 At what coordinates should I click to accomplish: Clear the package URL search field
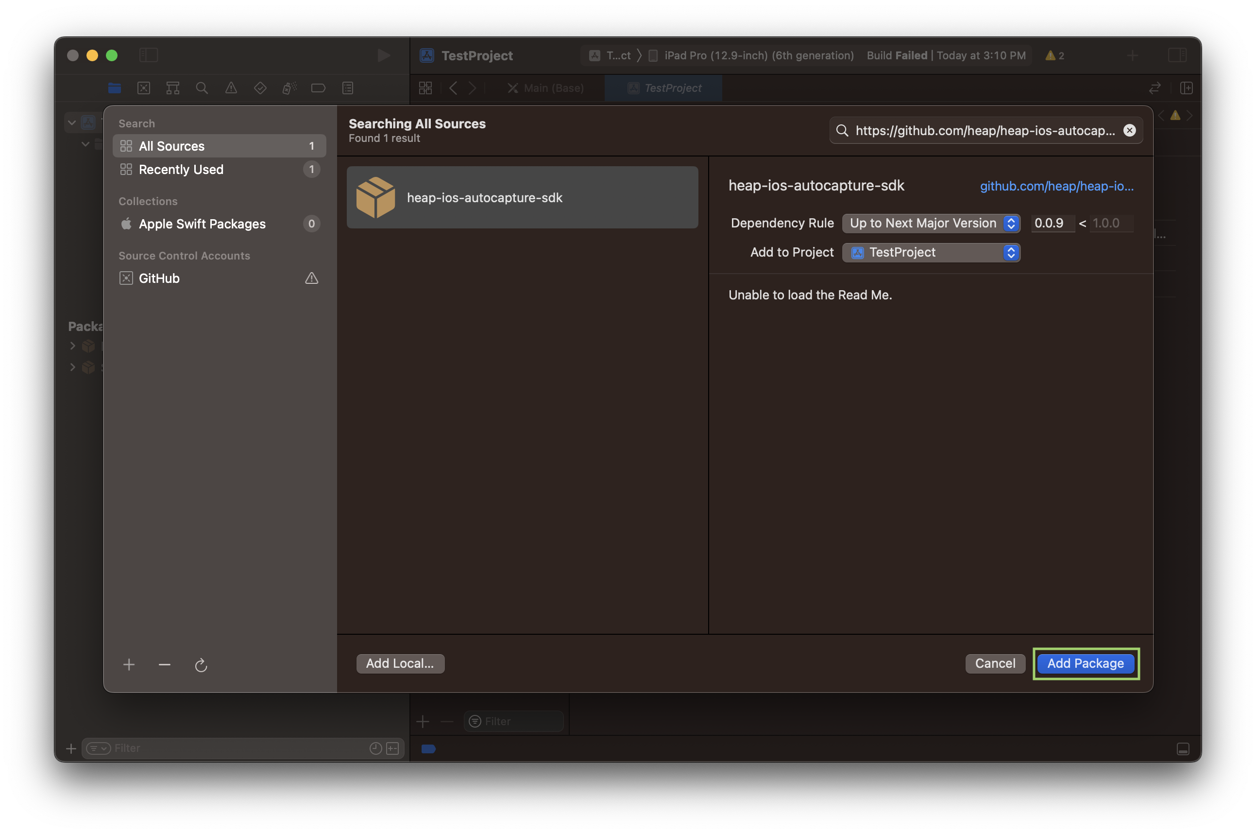(1130, 130)
